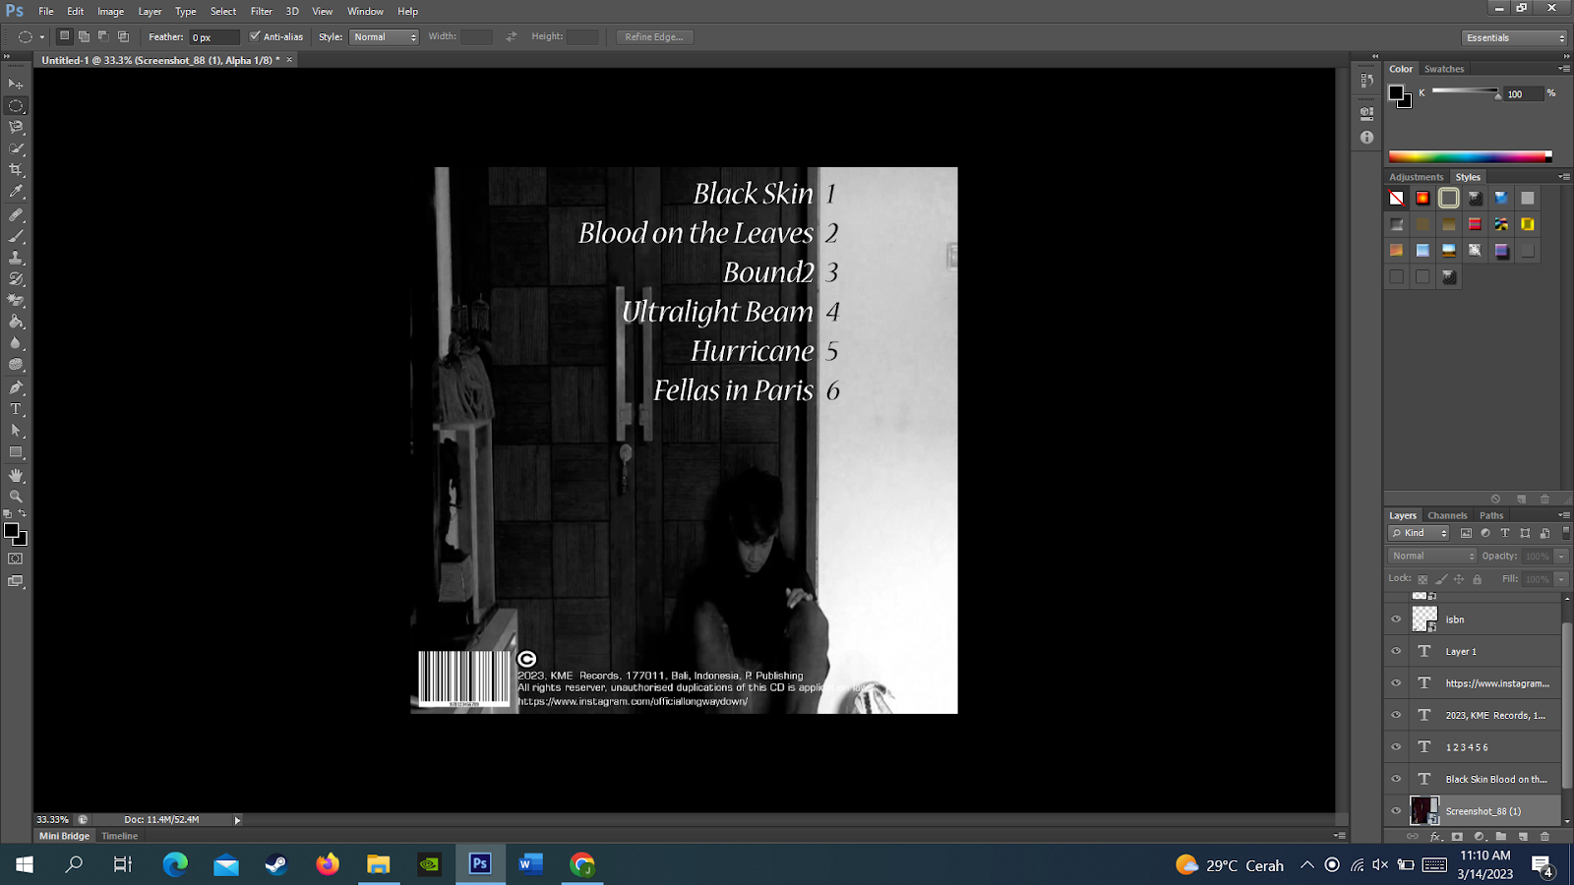This screenshot has height=885, width=1574.
Task: Select the Horizontal Type tool
Action: click(x=16, y=409)
